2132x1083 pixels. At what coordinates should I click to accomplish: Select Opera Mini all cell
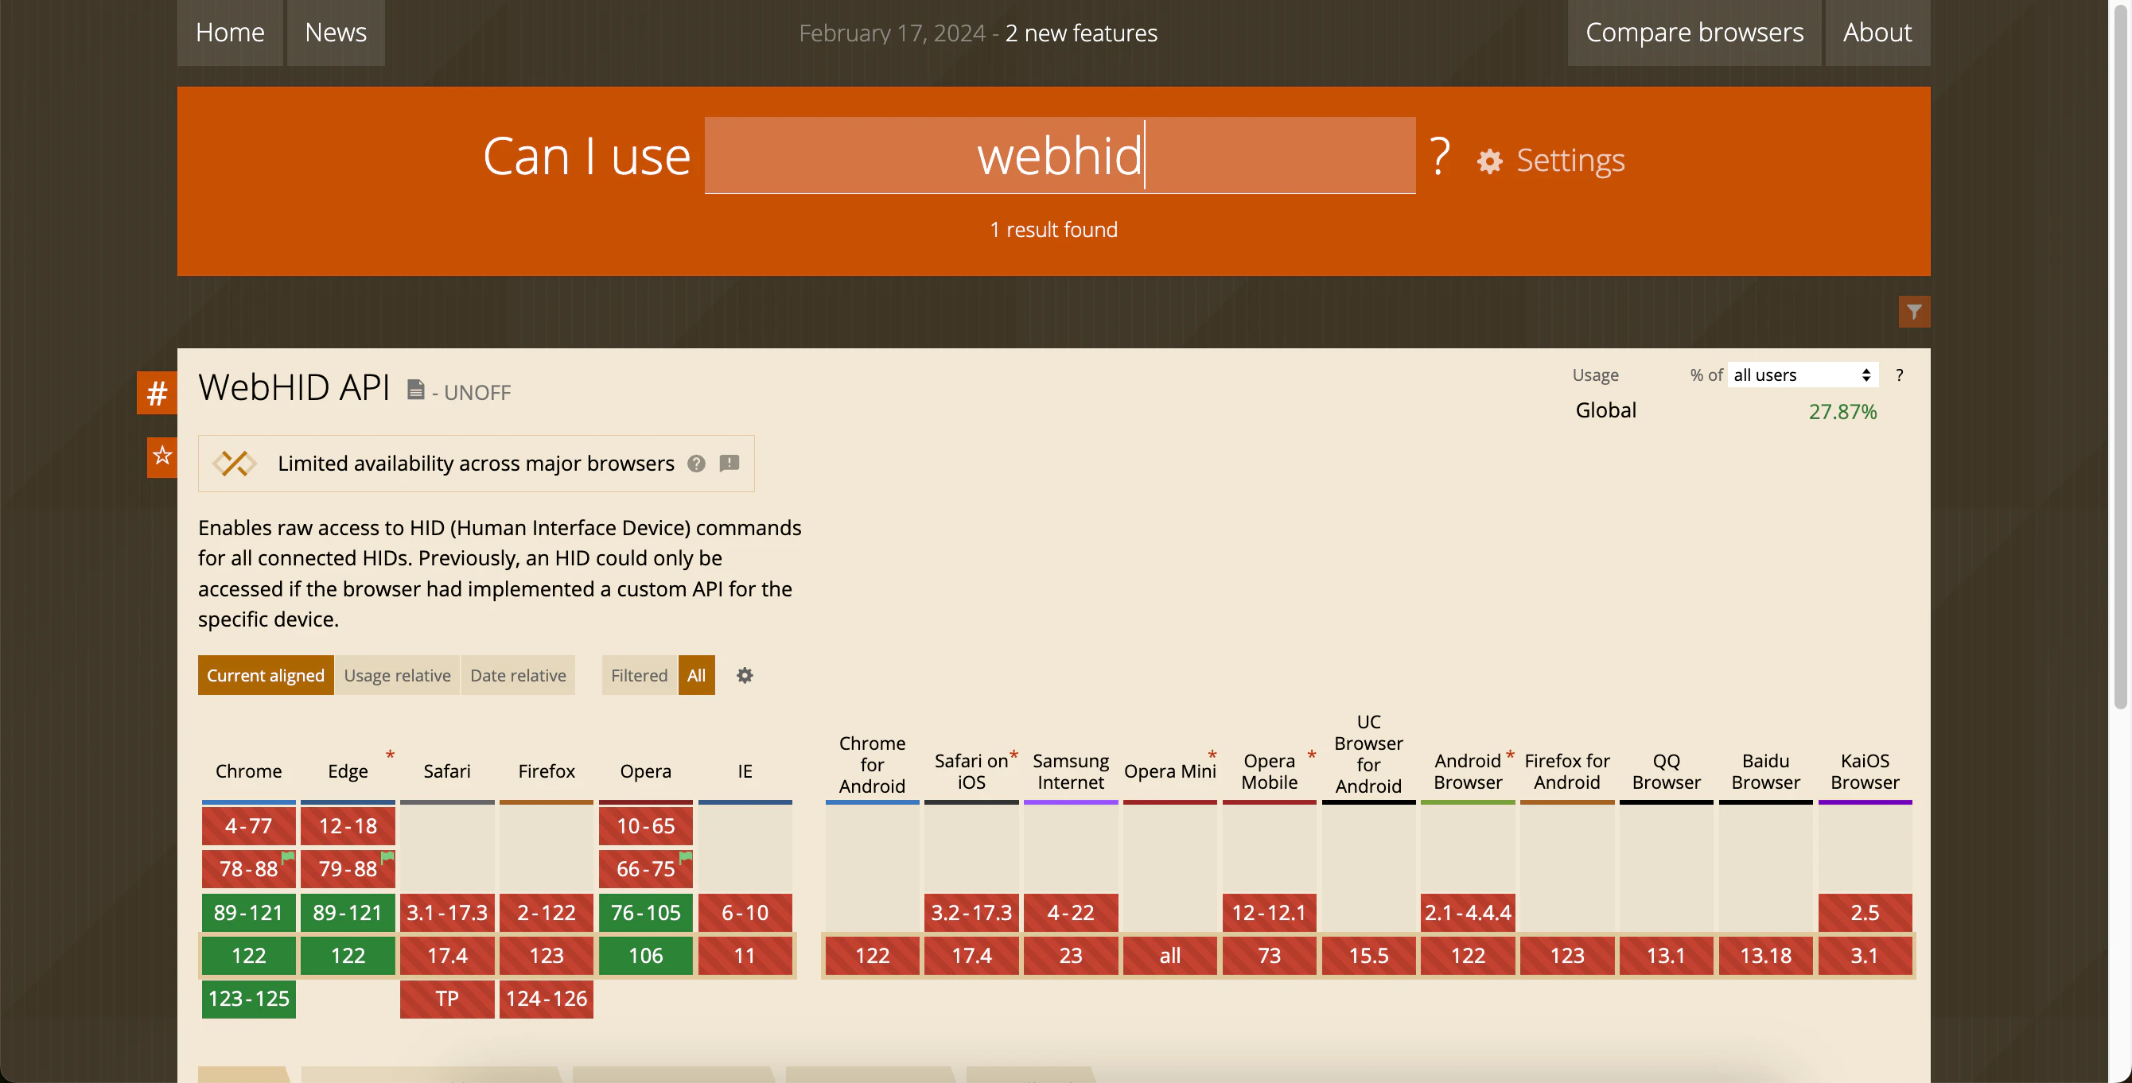(x=1169, y=956)
